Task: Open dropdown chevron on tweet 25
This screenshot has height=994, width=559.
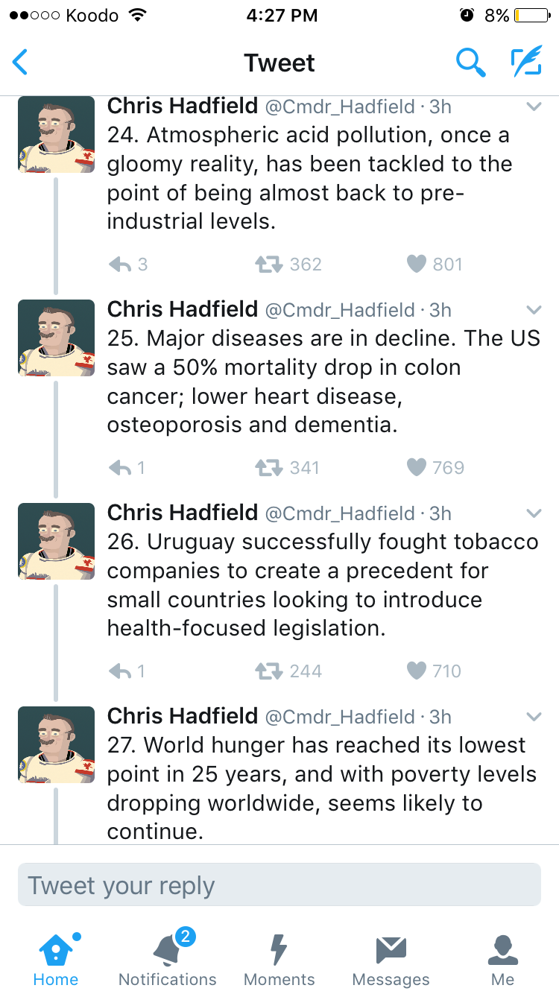Action: (534, 310)
